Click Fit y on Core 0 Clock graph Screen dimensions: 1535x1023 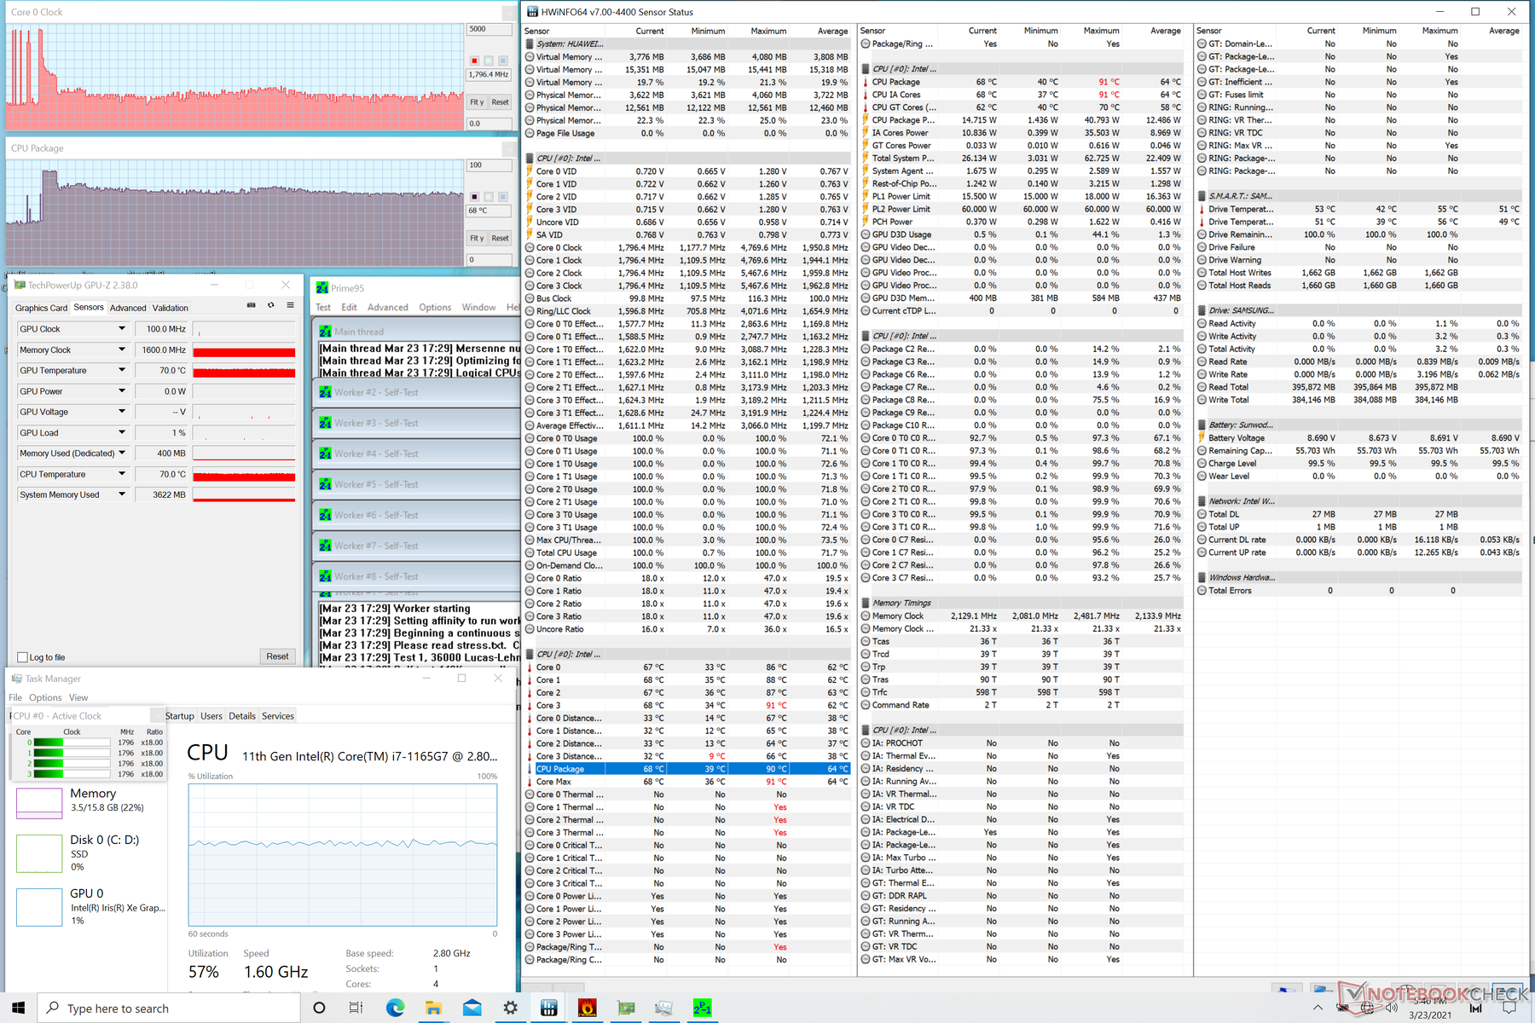[477, 102]
